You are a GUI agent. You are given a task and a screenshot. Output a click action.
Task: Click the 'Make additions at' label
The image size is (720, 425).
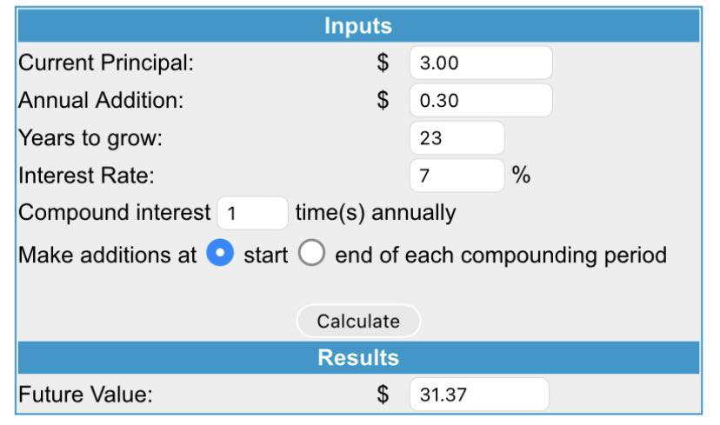[108, 256]
